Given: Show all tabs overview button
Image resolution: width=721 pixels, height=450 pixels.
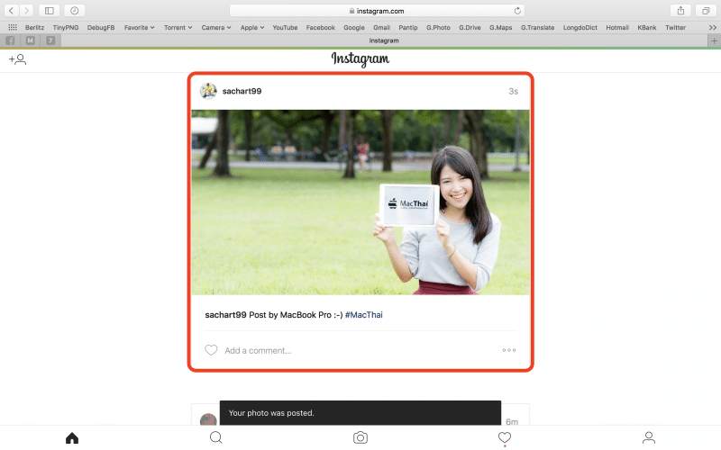Looking at the screenshot, I should (x=706, y=10).
